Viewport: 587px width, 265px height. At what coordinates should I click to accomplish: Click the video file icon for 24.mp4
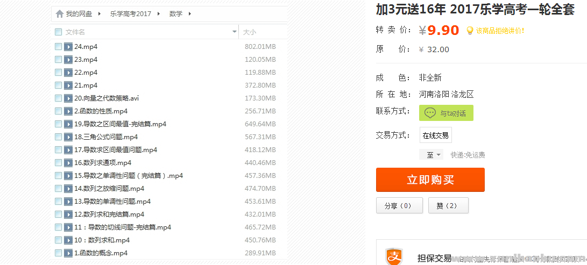pyautogui.click(x=68, y=47)
